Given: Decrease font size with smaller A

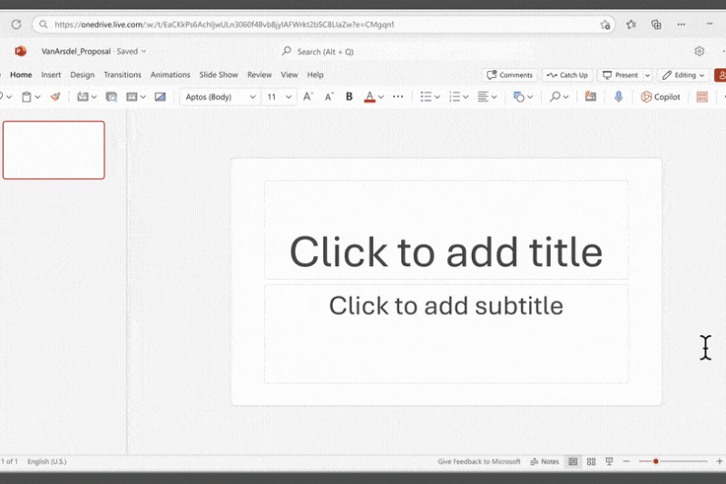Looking at the screenshot, I should [x=329, y=97].
